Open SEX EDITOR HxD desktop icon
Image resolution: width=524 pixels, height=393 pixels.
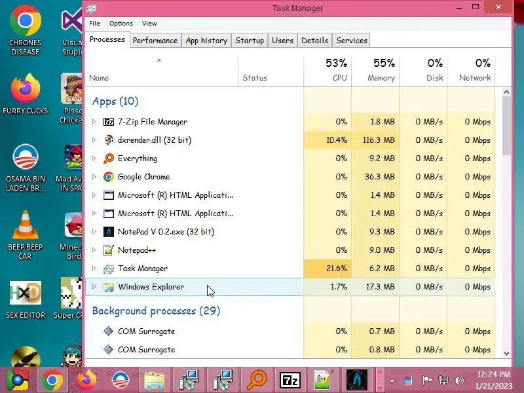[x=25, y=300]
